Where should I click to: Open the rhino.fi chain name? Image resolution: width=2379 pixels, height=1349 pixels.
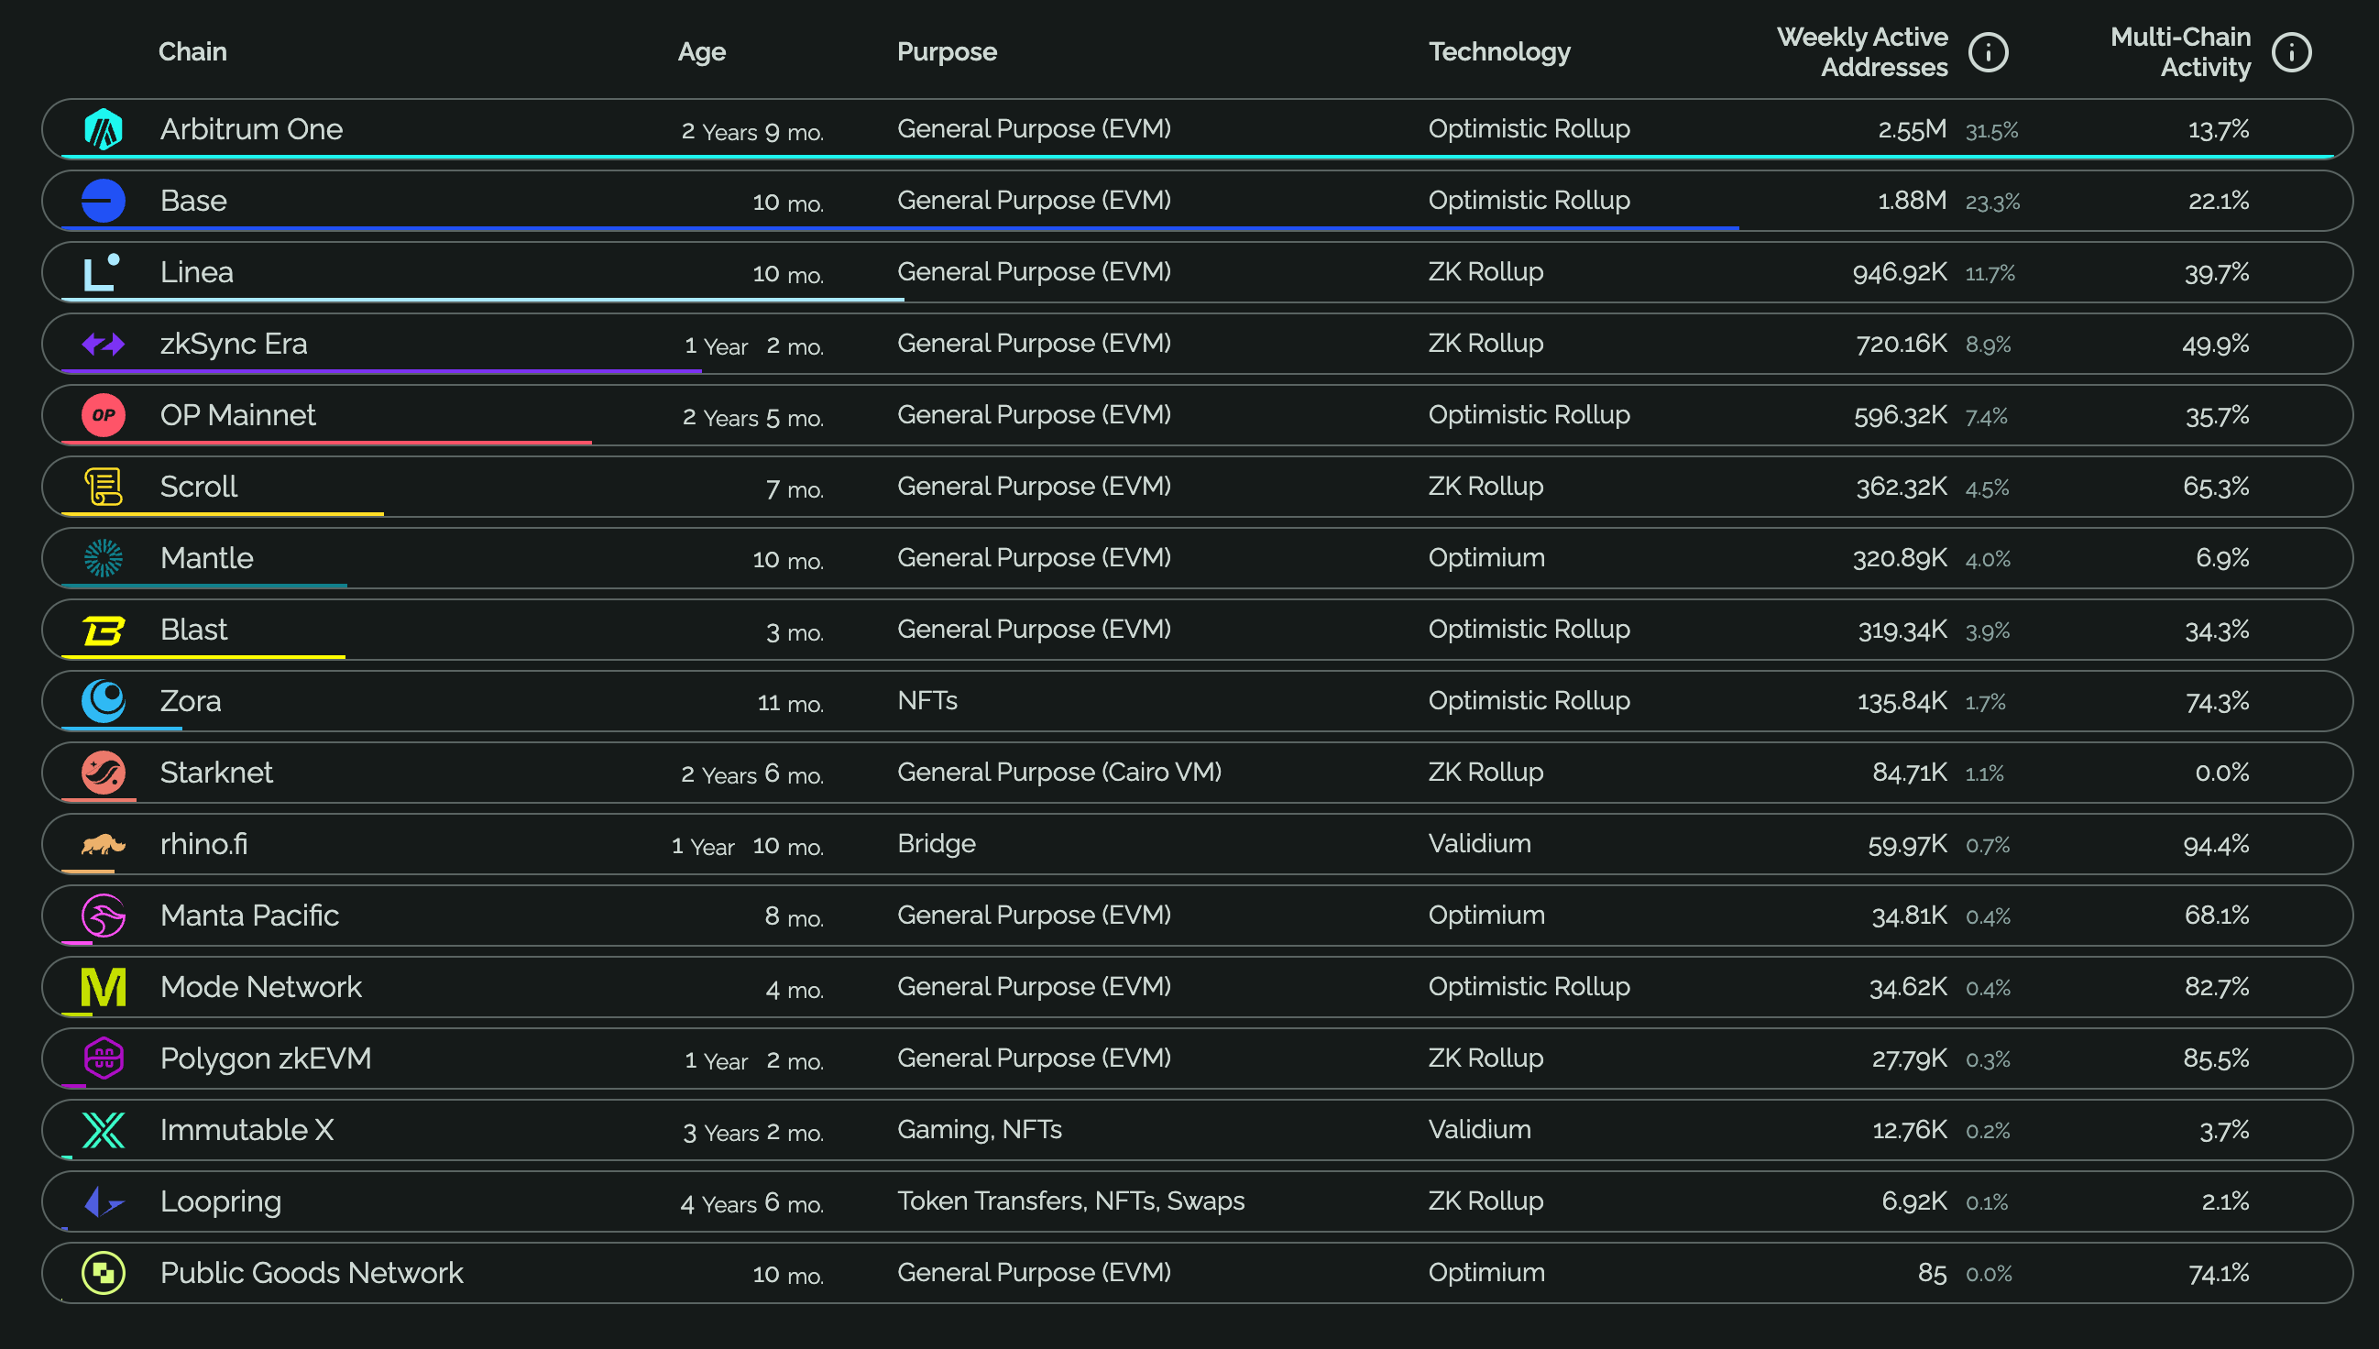coord(203,844)
